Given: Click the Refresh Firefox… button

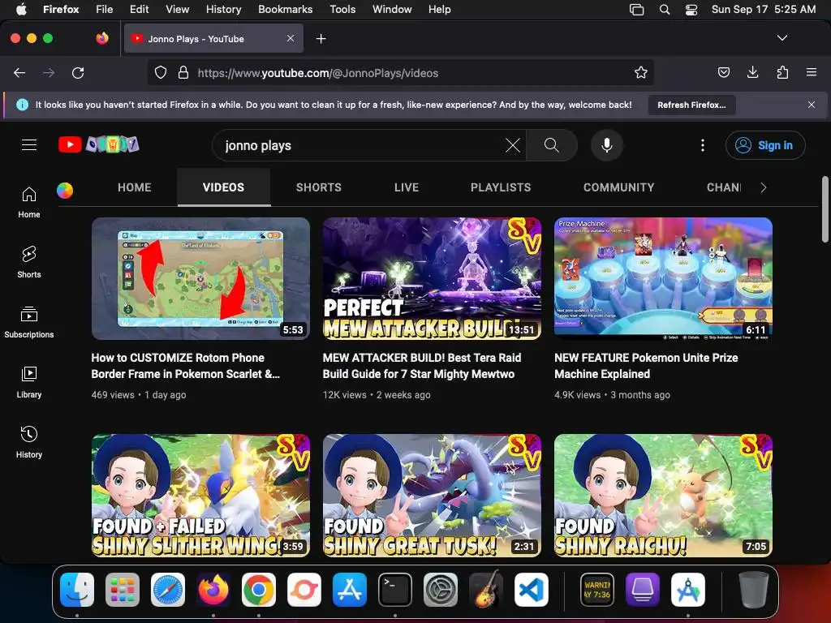Looking at the screenshot, I should pyautogui.click(x=691, y=105).
